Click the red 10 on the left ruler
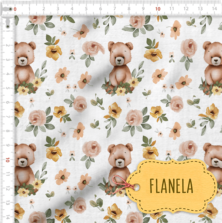 pyautogui.click(x=8, y=160)
